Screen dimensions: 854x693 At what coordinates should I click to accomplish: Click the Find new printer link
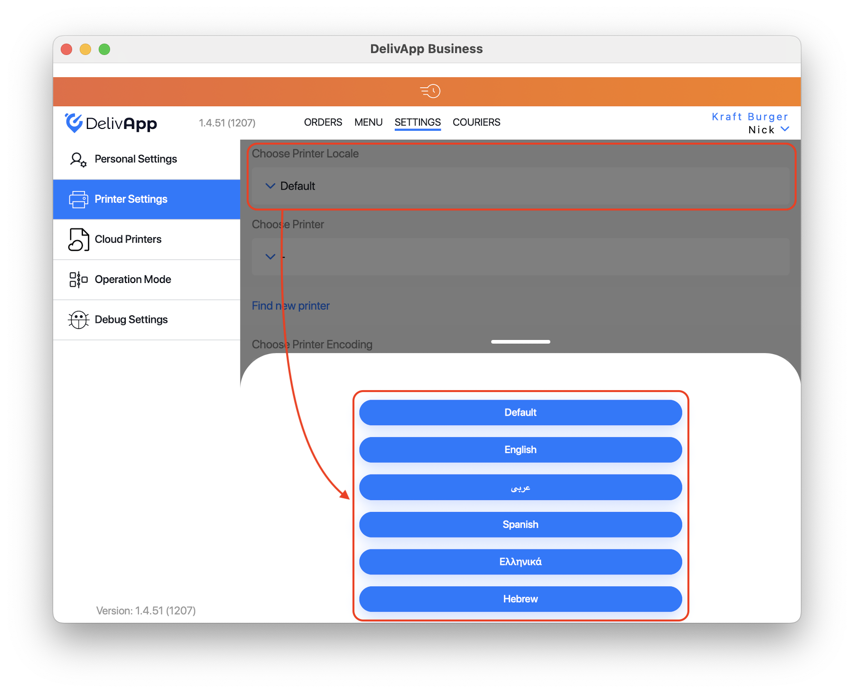(x=291, y=306)
